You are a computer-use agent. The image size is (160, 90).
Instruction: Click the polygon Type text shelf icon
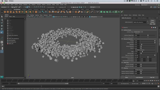coord(33,12)
